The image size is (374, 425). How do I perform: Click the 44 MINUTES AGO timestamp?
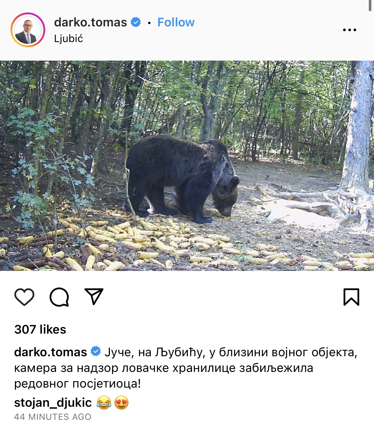(x=53, y=417)
